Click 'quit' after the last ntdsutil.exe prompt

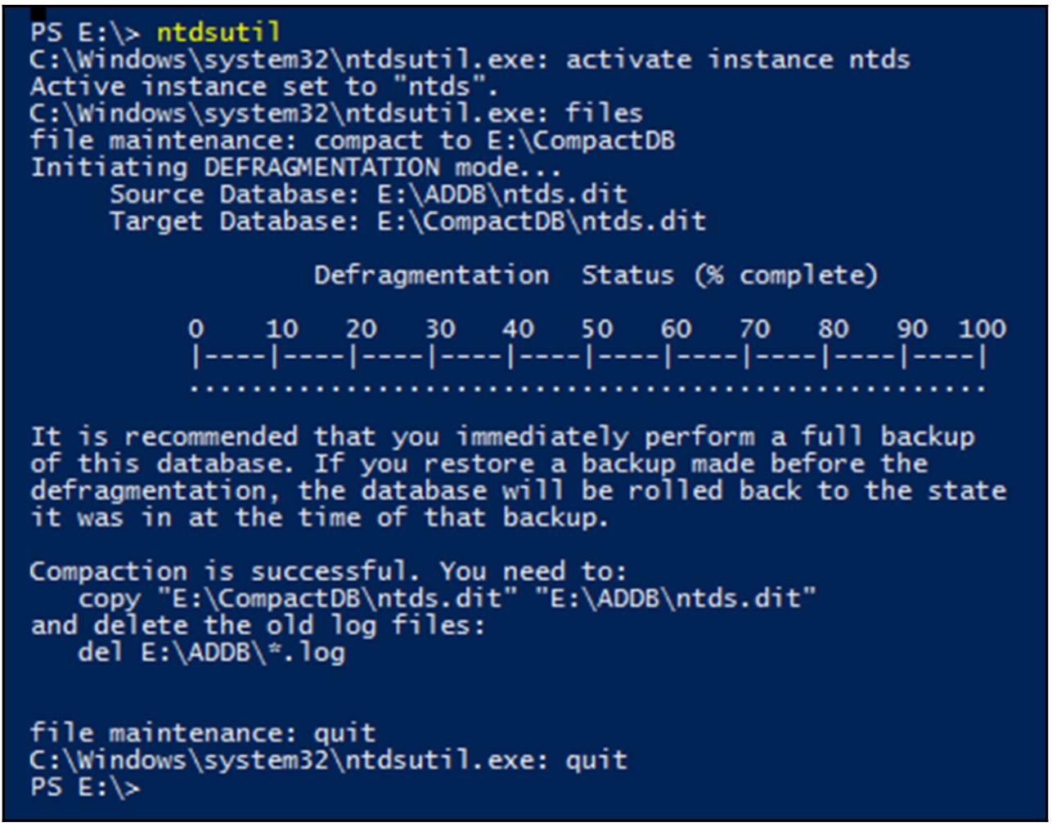(596, 760)
